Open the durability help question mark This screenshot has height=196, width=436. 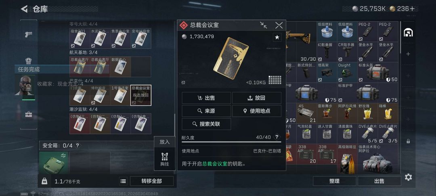(x=277, y=137)
